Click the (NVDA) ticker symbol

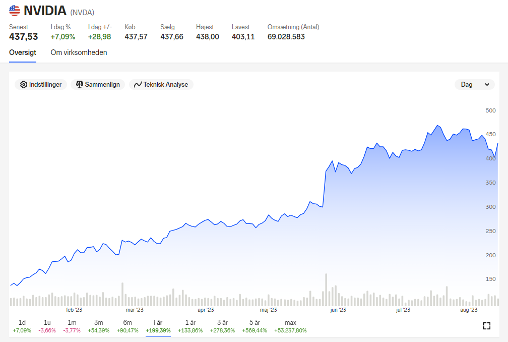82,12
